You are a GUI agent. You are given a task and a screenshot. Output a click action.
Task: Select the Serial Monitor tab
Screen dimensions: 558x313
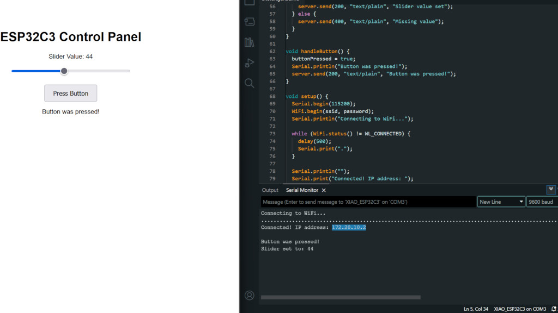coord(302,190)
